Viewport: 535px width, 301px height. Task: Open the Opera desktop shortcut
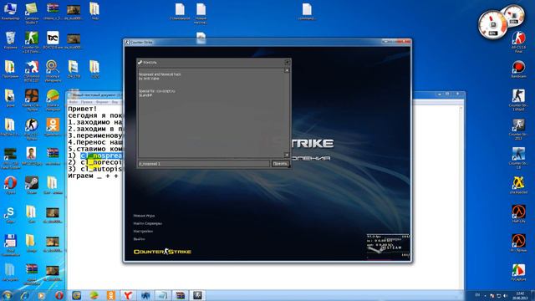pos(10,185)
